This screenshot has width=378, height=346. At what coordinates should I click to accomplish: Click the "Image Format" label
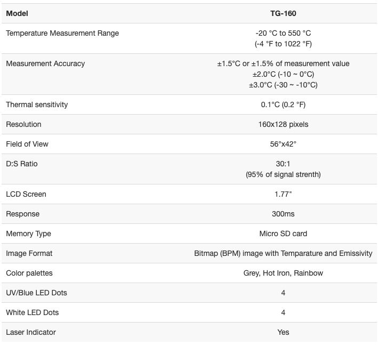29,253
